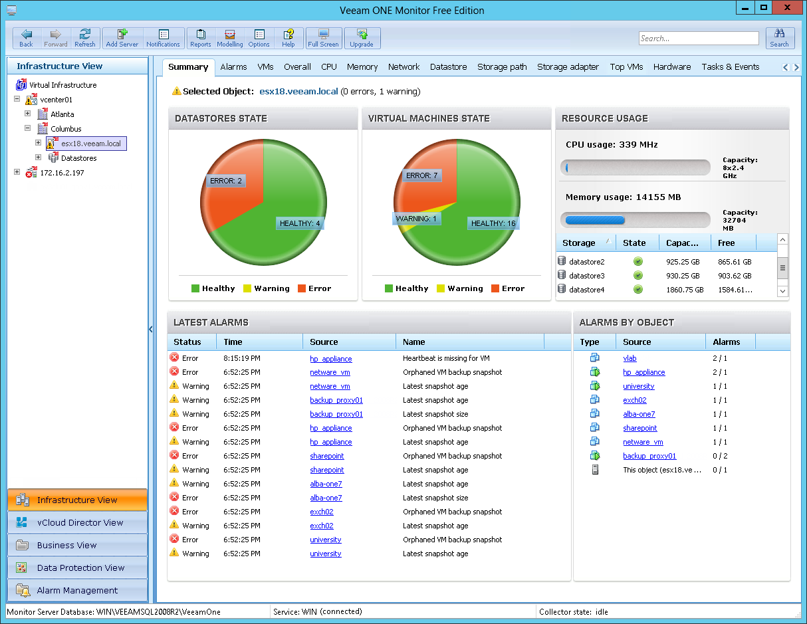Open the Tasks & Events tab
The height and width of the screenshot is (624, 807).
[x=731, y=66]
